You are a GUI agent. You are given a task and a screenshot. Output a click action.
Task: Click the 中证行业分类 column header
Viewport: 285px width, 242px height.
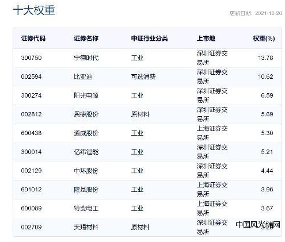point(149,39)
